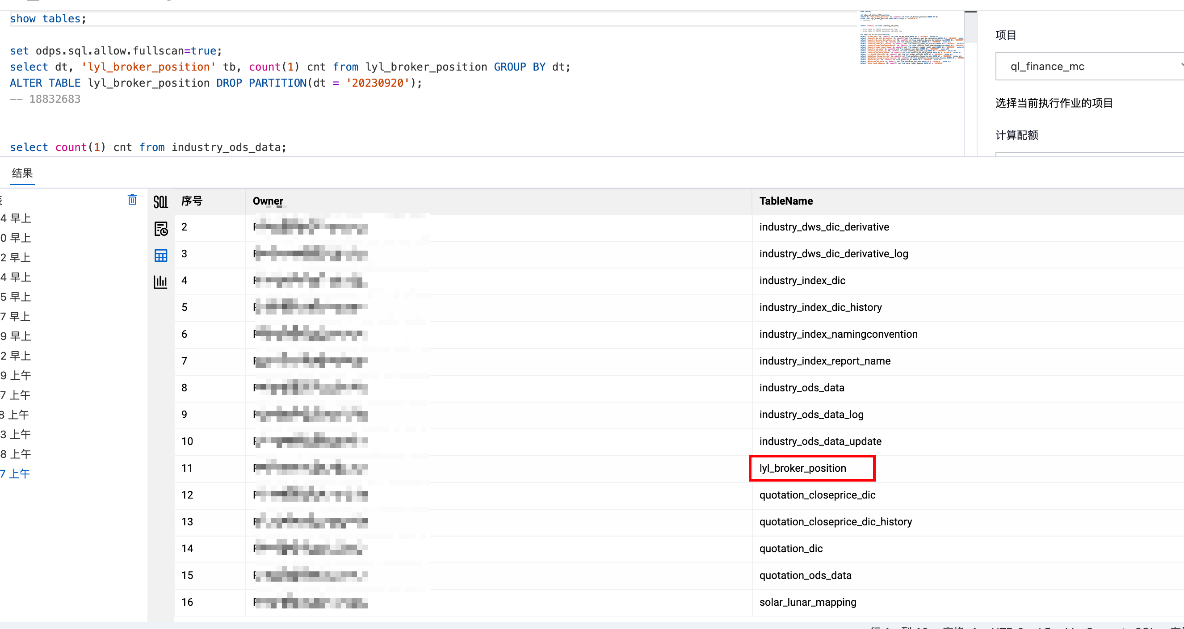Open the run log icon in results sidebar
Viewport: 1184px width, 629px height.
pyautogui.click(x=160, y=228)
